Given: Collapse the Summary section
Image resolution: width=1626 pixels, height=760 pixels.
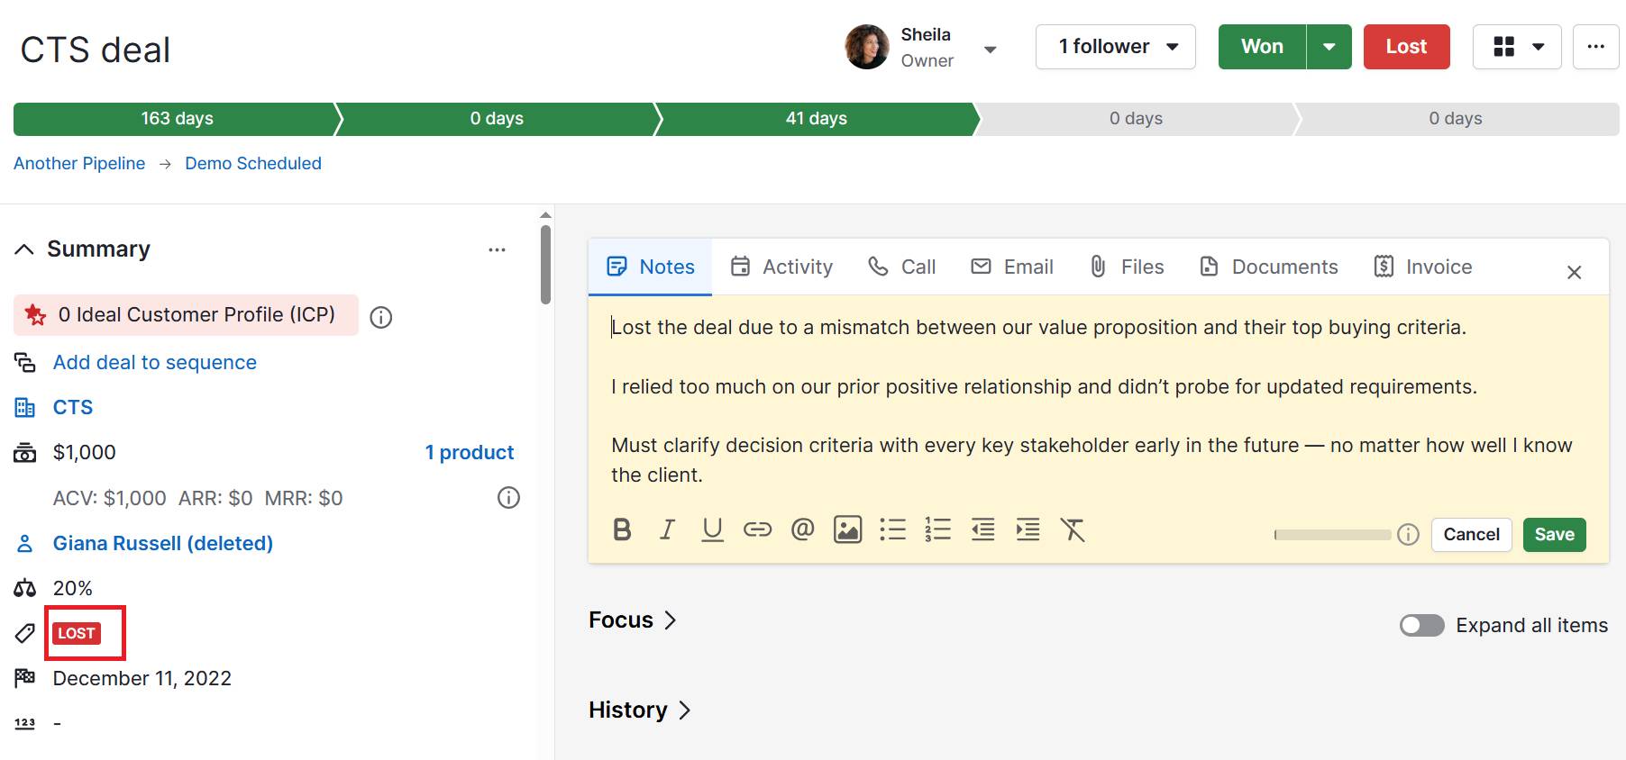Looking at the screenshot, I should [x=24, y=249].
